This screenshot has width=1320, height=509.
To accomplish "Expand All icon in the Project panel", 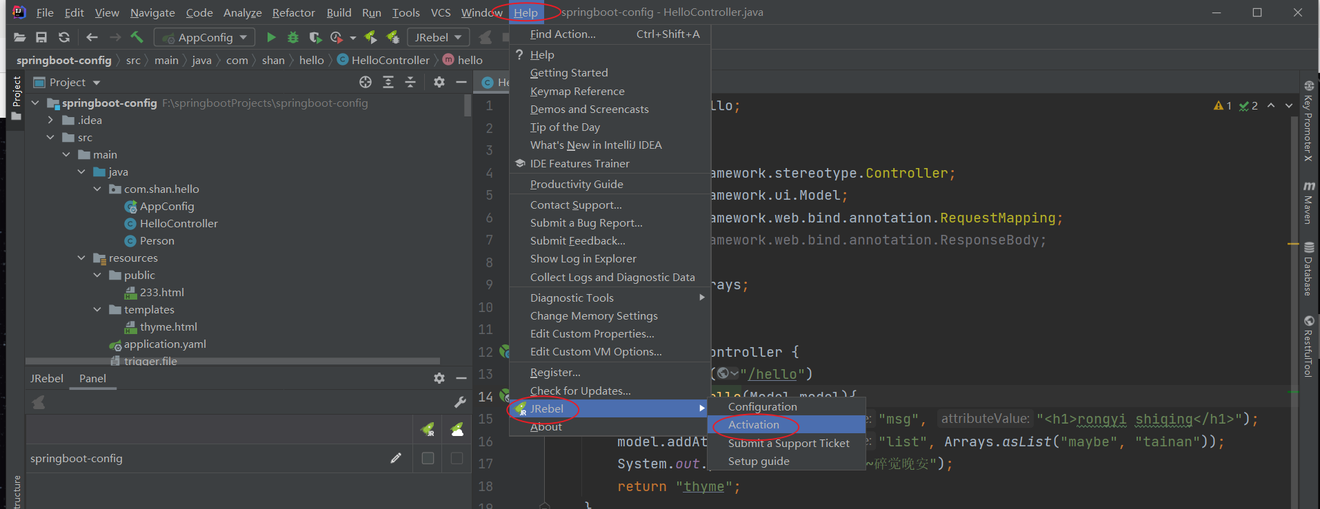I will point(388,82).
